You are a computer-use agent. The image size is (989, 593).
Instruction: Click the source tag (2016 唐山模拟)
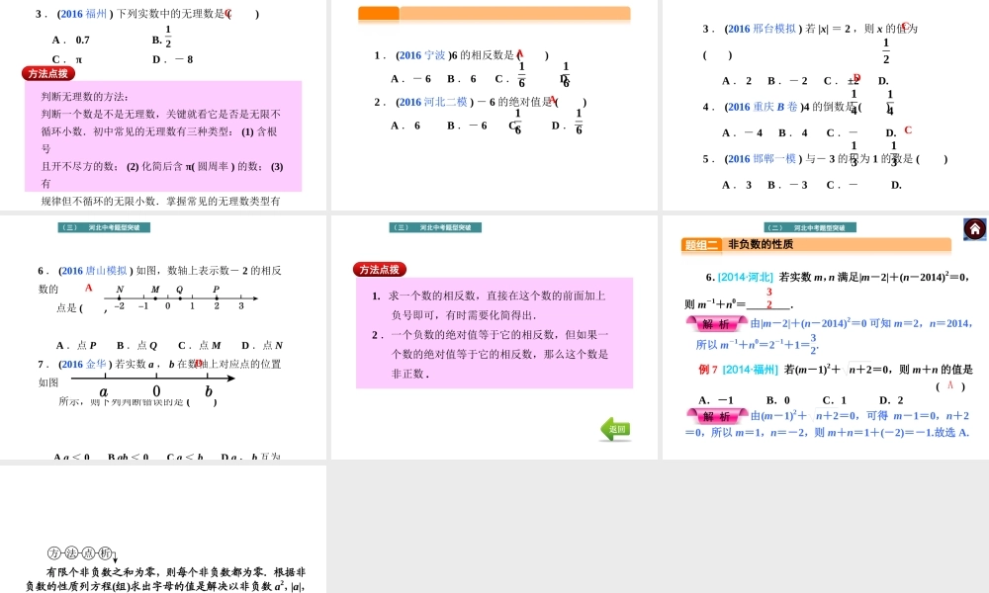coord(96,271)
